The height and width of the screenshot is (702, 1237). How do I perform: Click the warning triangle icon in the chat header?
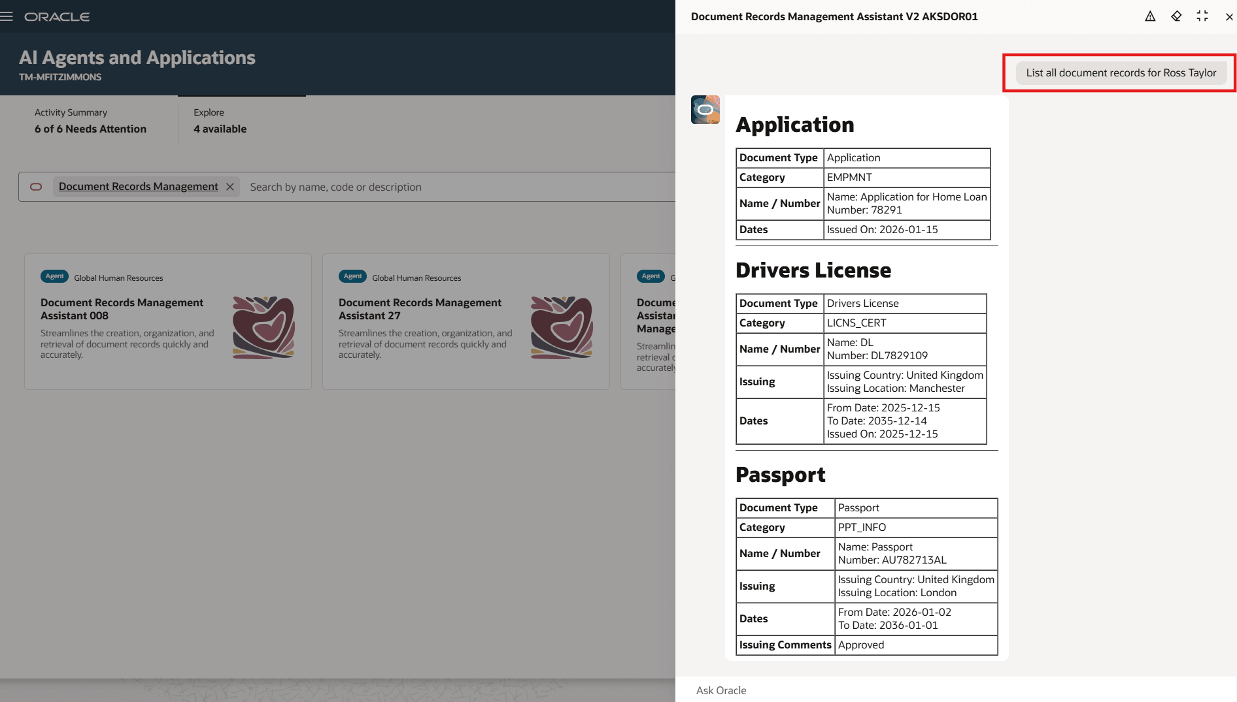tap(1150, 16)
